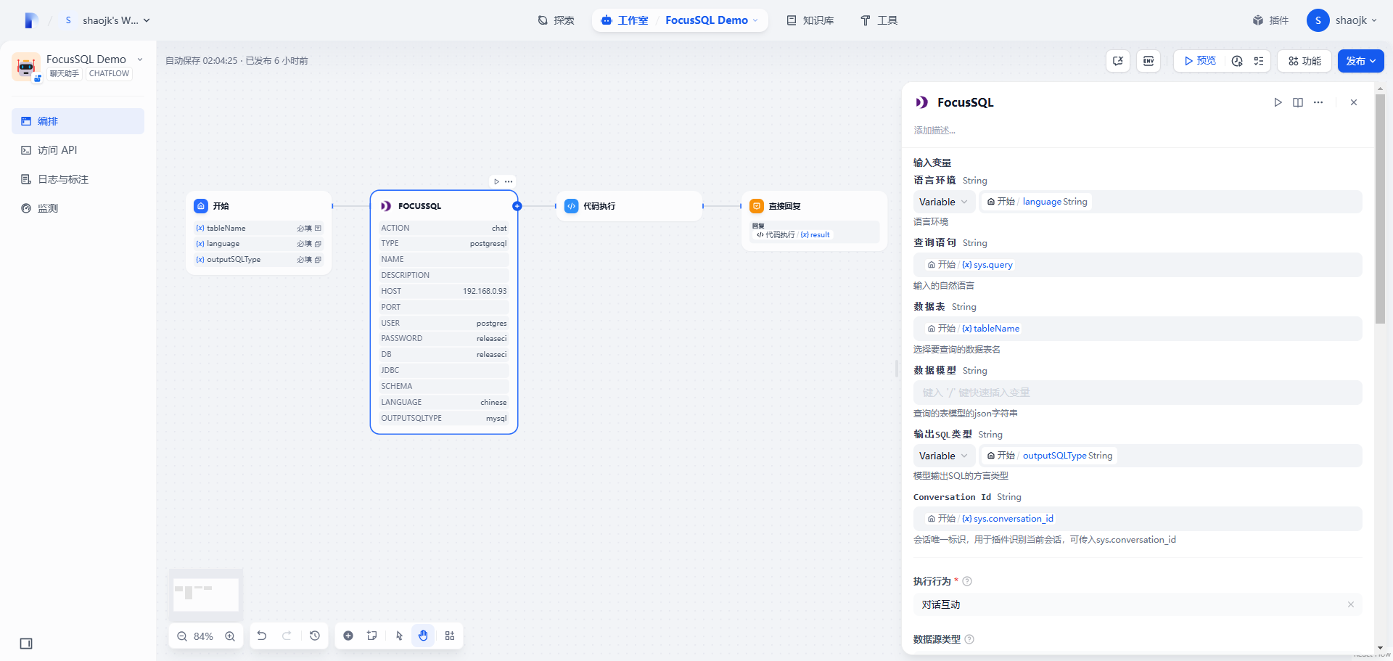Click the Dify logo in top-left corner
This screenshot has height=661, width=1393.
point(30,20)
